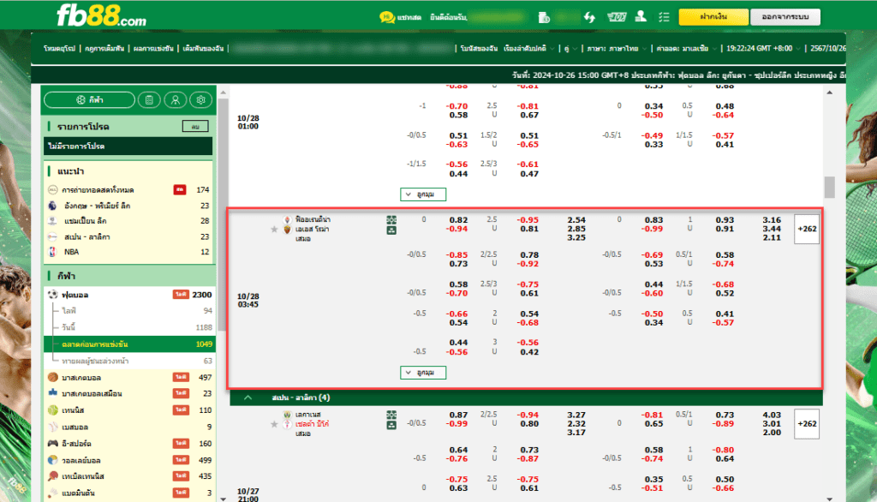Favorite the Fiorentina vs AS Roma match star
This screenshot has width=877, height=502.
[x=274, y=230]
